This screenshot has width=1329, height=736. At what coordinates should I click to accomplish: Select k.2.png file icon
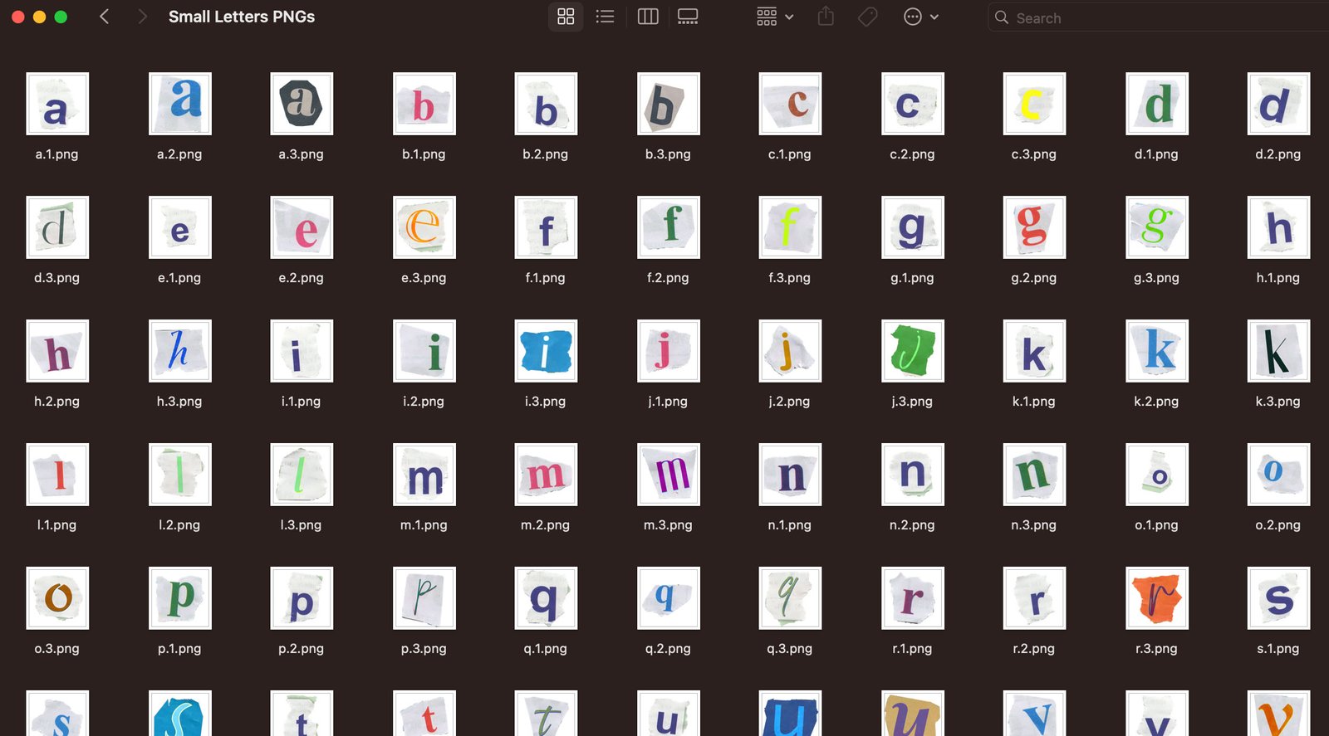coord(1157,351)
